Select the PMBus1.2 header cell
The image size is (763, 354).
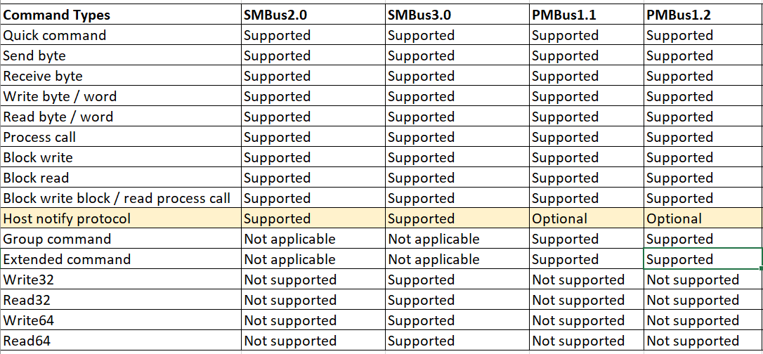704,15
